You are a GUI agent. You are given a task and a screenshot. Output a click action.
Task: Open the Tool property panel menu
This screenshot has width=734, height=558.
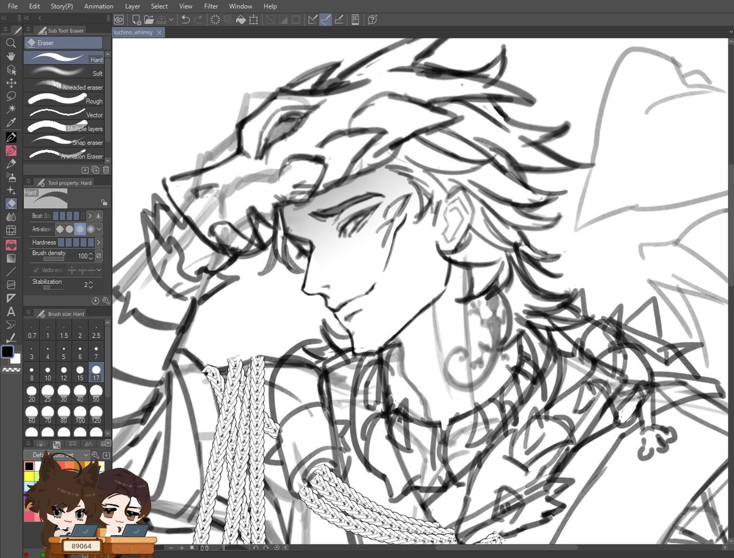(28, 182)
